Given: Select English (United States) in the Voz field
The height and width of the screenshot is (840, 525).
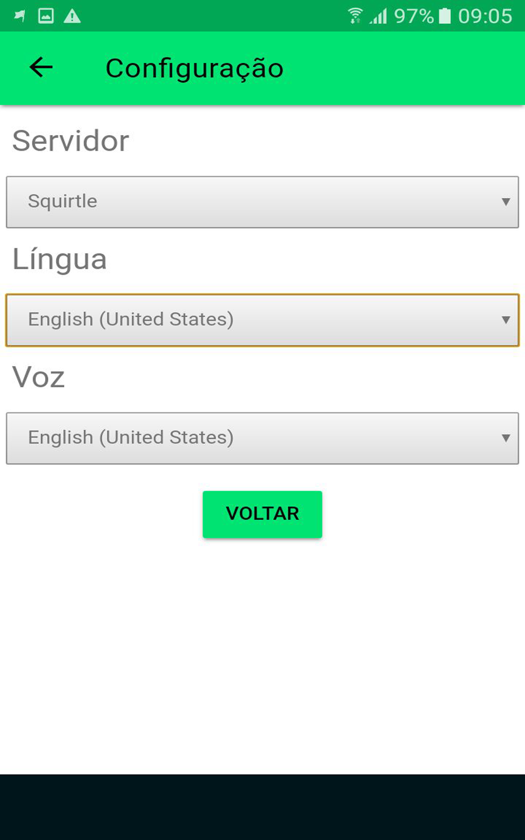Looking at the screenshot, I should coord(131,437).
